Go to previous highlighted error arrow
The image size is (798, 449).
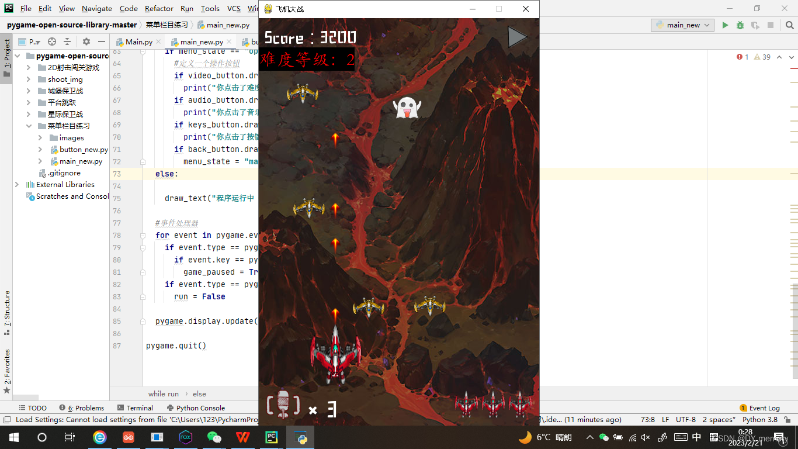[779, 57]
